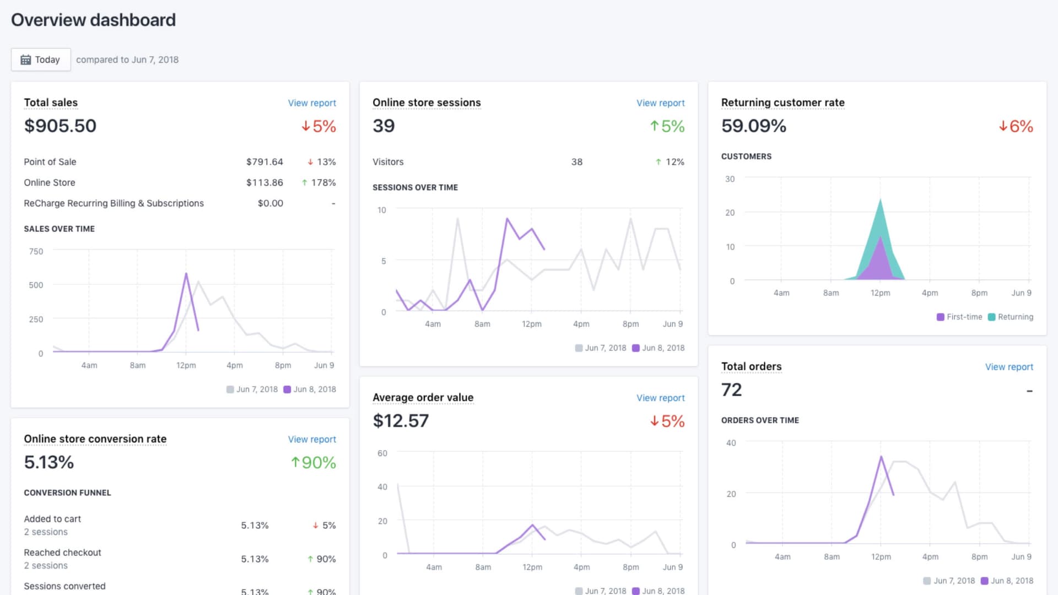1058x595 pixels.
Task: Expand the Total sales metric tooltip label
Action: (x=51, y=102)
